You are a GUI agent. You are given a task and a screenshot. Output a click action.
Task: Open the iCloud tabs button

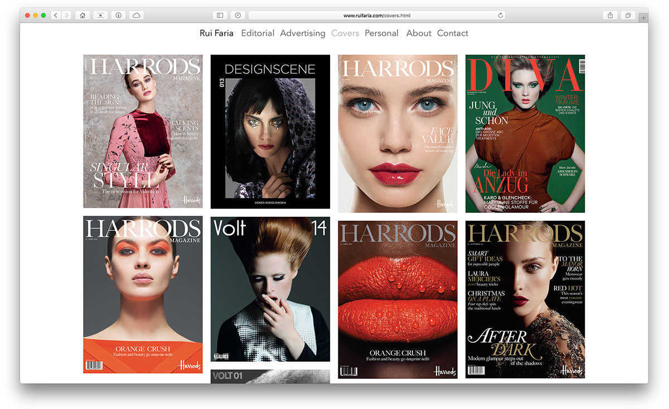click(137, 16)
